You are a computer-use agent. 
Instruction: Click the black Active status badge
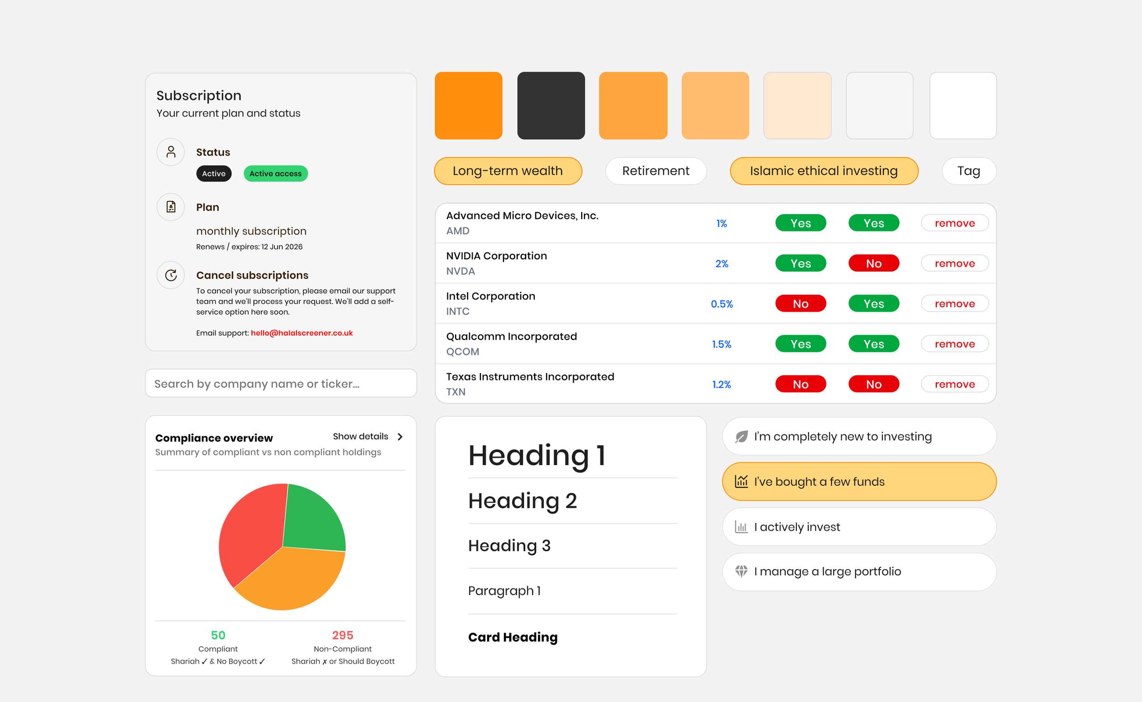214,173
